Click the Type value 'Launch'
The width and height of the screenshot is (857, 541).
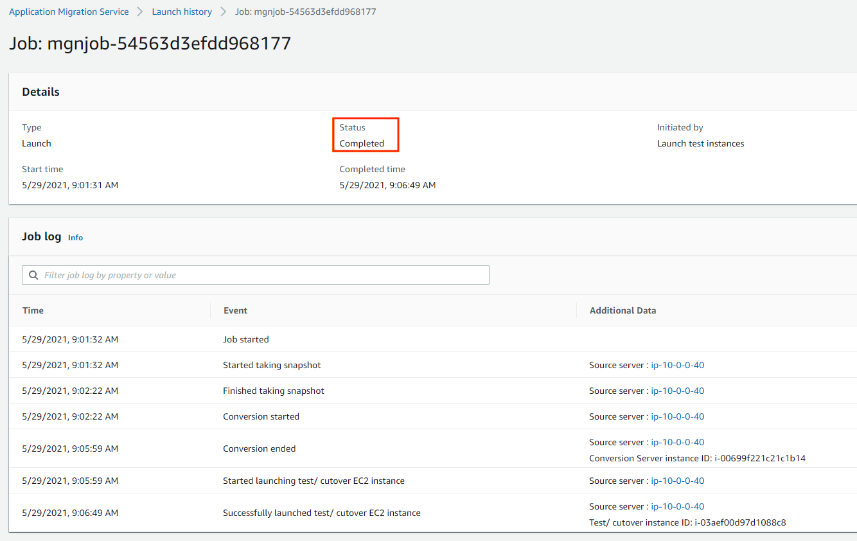point(37,143)
